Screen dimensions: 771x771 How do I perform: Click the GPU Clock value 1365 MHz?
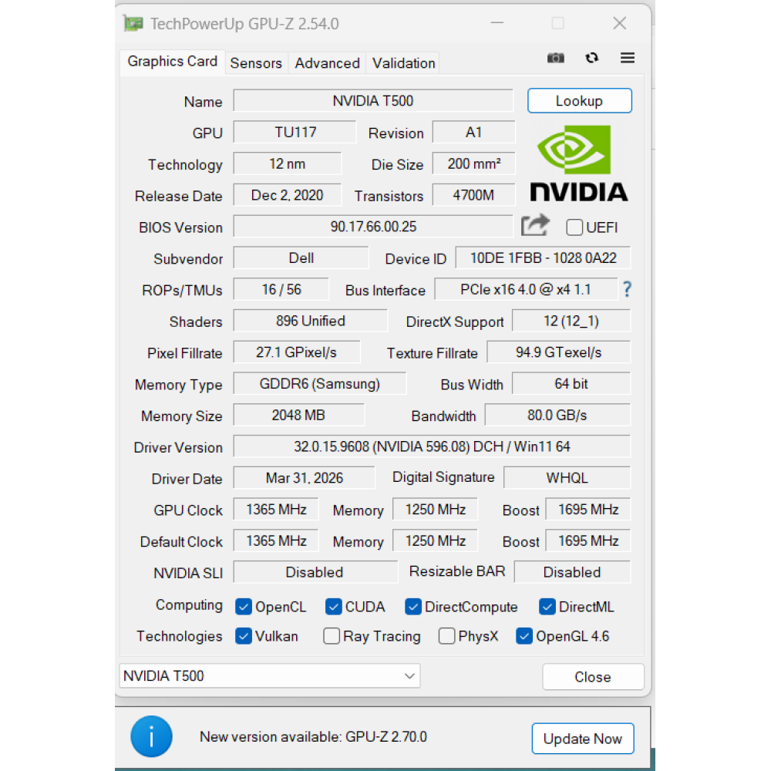pyautogui.click(x=276, y=510)
